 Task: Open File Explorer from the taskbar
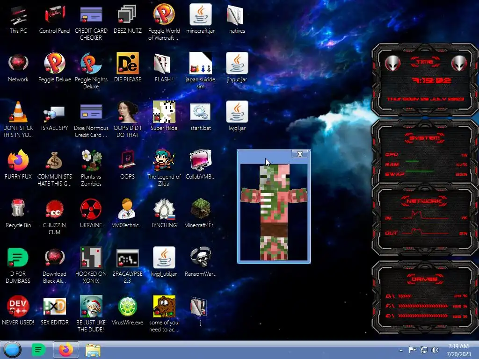[x=93, y=350]
